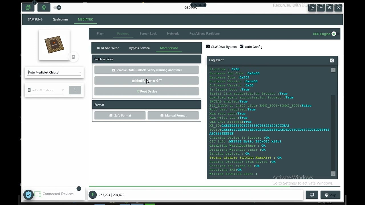Expand the Auto Mediatek Chipset dropdown

[54, 72]
